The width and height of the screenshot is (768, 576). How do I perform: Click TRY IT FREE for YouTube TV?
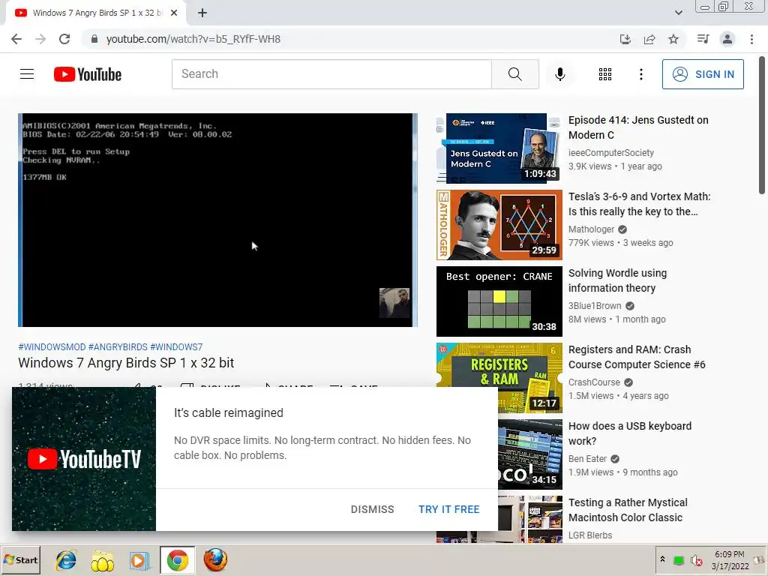click(x=449, y=509)
